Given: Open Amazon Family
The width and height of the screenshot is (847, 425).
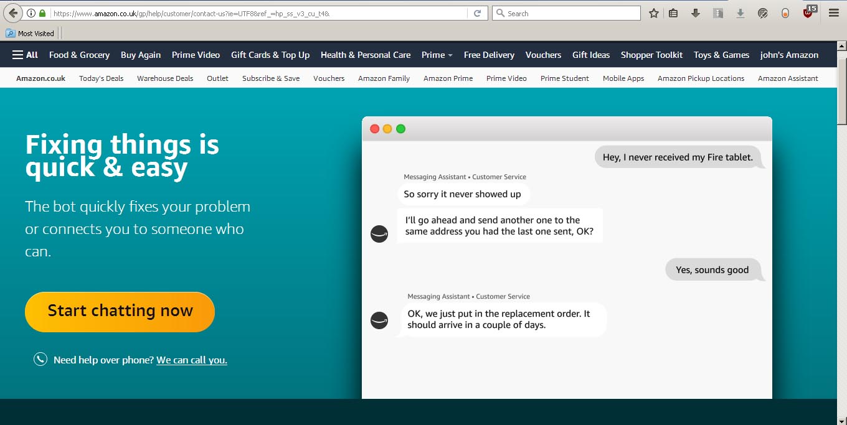Looking at the screenshot, I should tap(384, 78).
